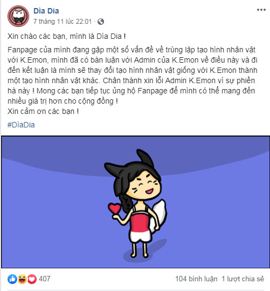Show who reacted via the 407 count

45,279
